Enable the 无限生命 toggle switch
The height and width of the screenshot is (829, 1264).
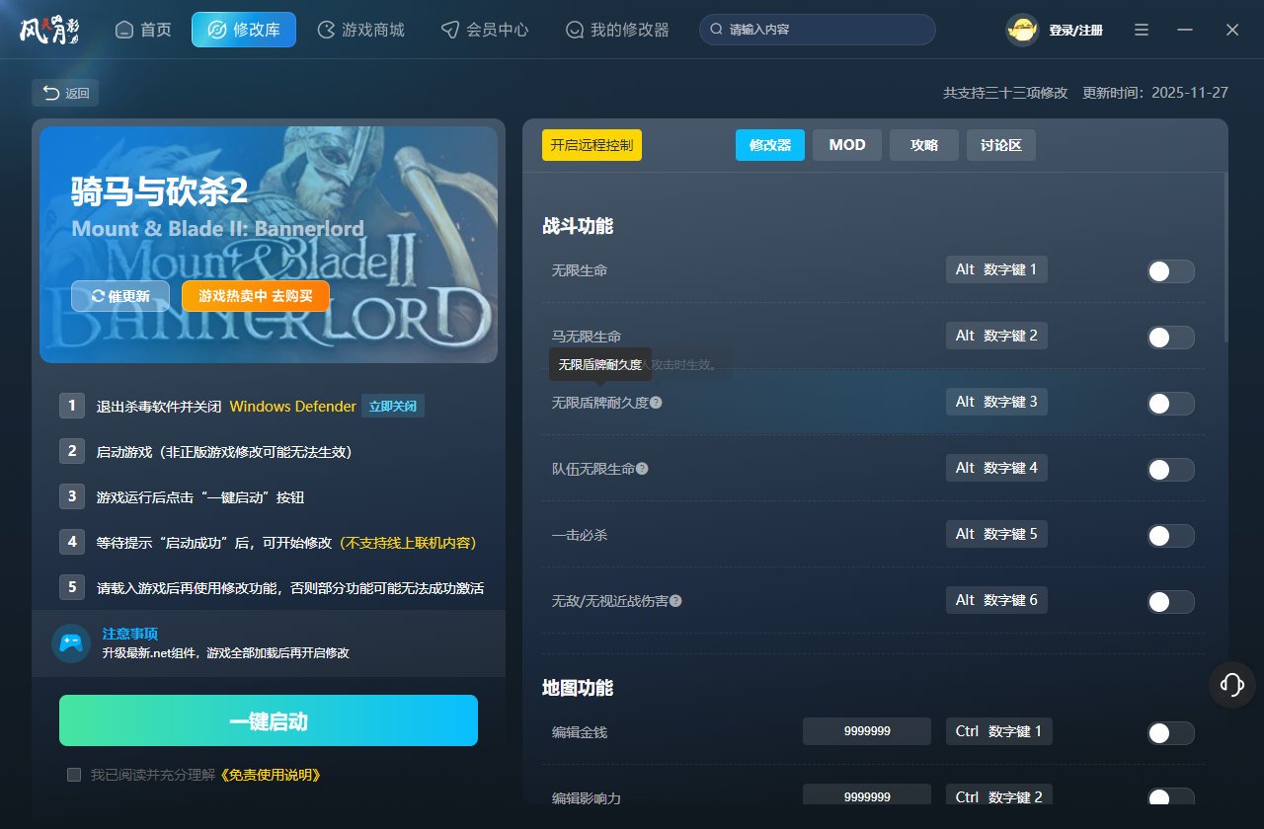click(1170, 269)
